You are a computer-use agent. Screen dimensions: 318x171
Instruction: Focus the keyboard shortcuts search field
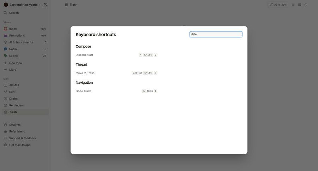pyautogui.click(x=216, y=34)
